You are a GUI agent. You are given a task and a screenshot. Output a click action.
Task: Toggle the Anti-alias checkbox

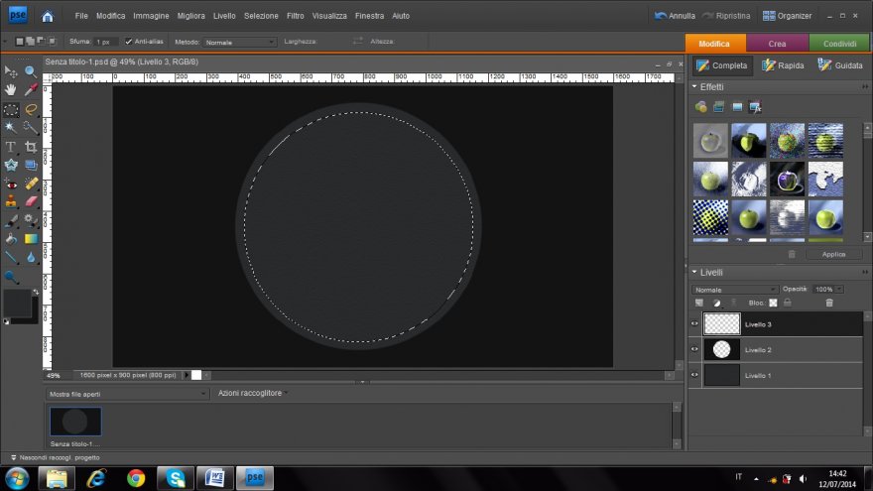(129, 42)
